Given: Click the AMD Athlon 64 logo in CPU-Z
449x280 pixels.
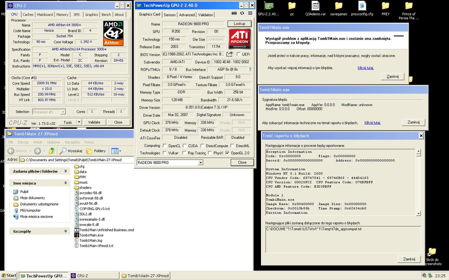Looking at the screenshot, I should click(113, 33).
